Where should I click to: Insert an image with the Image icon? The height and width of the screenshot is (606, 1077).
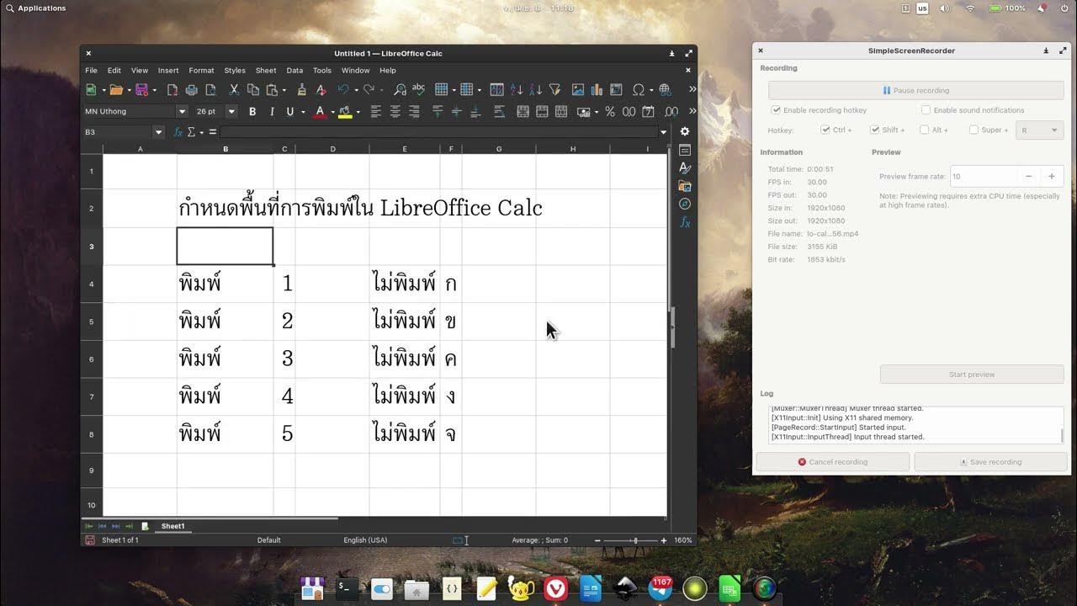pyautogui.click(x=578, y=89)
